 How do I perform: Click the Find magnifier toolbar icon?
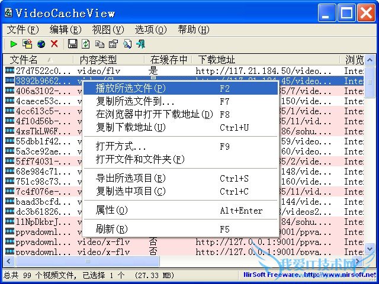pyautogui.click(x=127, y=44)
